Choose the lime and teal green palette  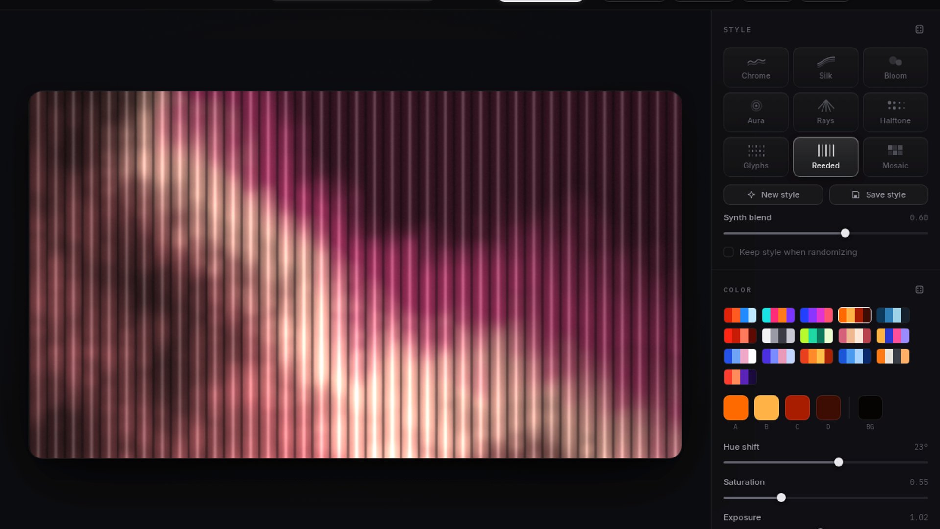click(x=816, y=336)
